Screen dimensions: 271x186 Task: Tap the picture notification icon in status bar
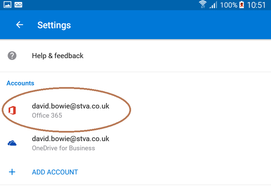7,5
